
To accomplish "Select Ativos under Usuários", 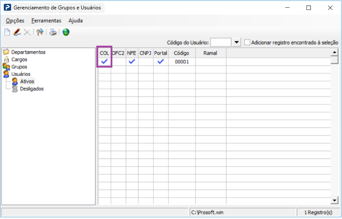I will (x=27, y=81).
